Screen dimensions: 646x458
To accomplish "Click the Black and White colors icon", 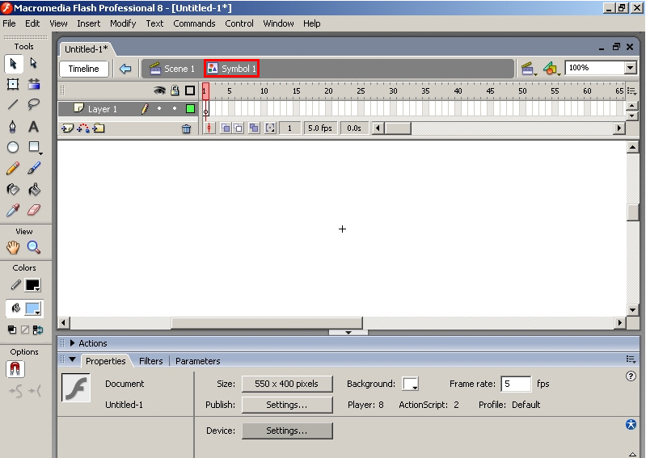I will pos(12,330).
